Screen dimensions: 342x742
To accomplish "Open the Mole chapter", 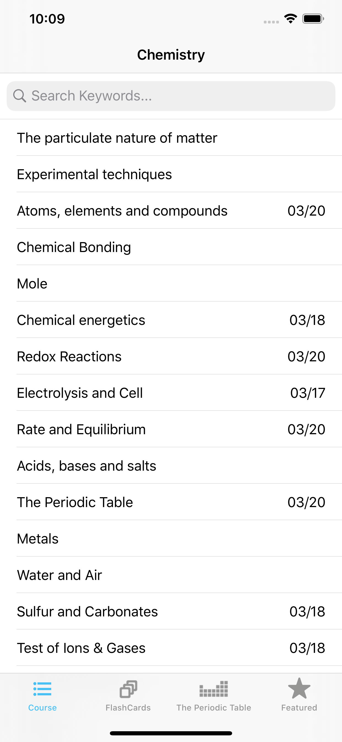I will [171, 283].
